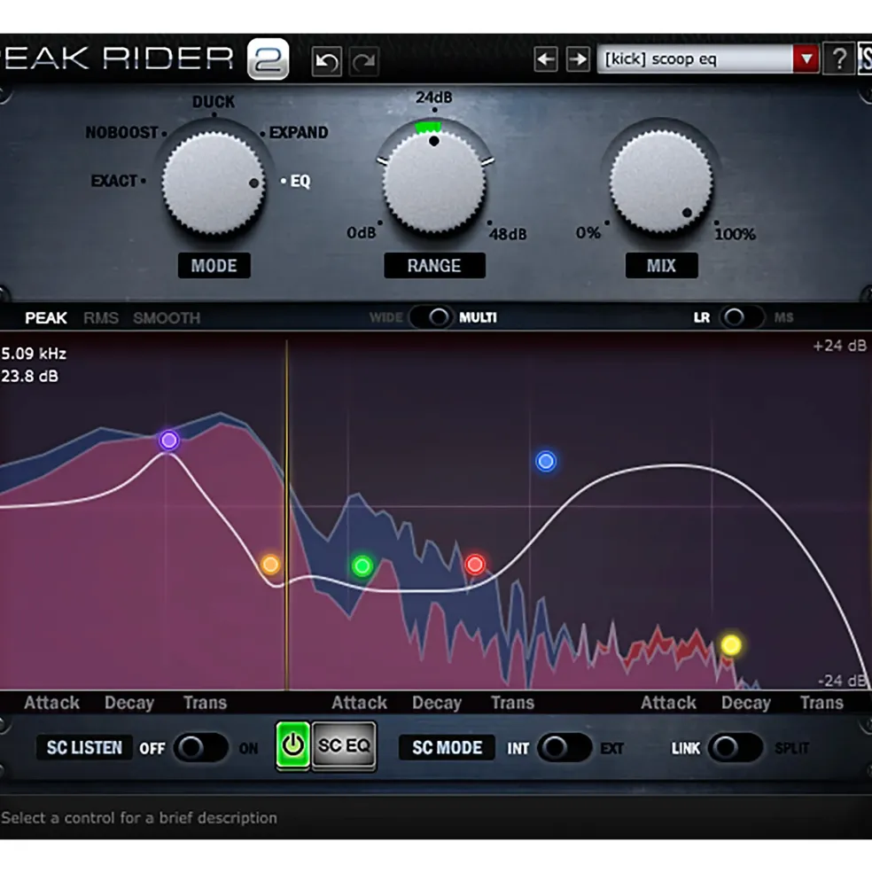Click the +24 dB scale label
872x873 pixels.
click(840, 346)
